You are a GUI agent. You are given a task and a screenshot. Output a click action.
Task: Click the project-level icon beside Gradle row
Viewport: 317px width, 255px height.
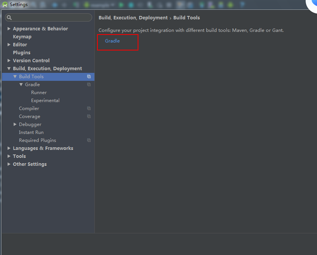pos(89,84)
